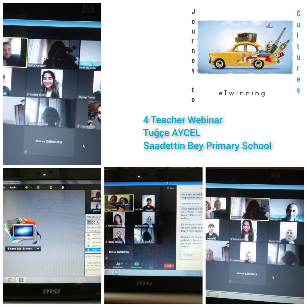Click the green Share Screen icon in Zoom

tap(136, 264)
